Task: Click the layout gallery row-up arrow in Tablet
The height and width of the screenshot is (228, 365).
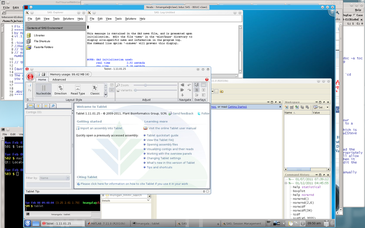Action: pyautogui.click(x=106, y=85)
